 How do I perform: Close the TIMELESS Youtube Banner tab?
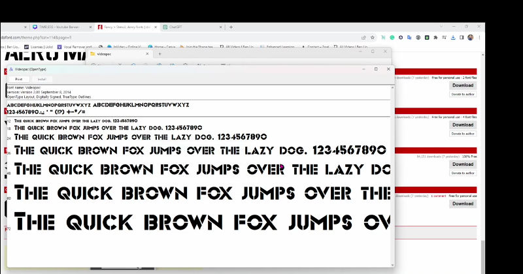click(90, 27)
